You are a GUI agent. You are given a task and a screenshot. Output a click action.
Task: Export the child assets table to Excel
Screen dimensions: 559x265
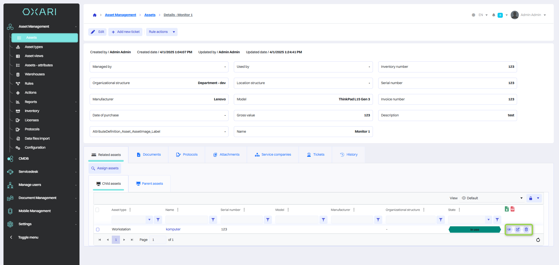point(507,209)
